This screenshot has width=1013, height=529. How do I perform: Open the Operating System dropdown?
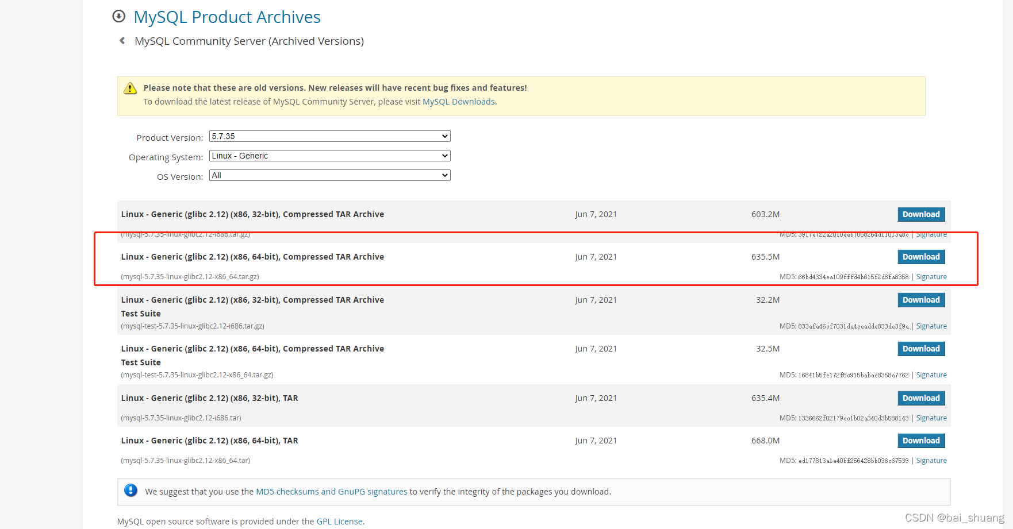click(329, 156)
